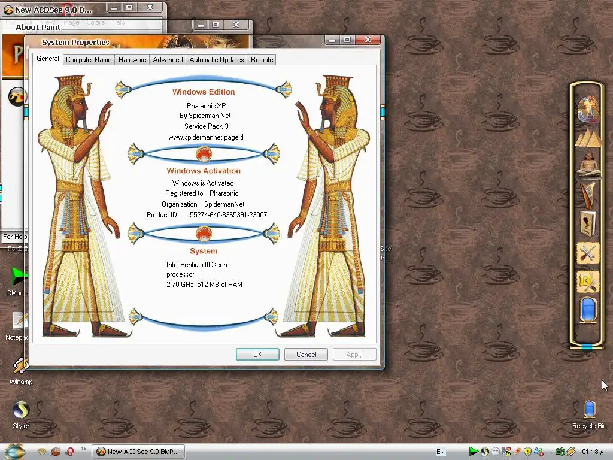The width and height of the screenshot is (613, 460).
Task: Click the green camera tray icon
Action: tap(560, 452)
